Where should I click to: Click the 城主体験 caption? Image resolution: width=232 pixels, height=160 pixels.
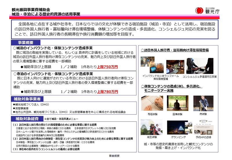click(x=152, y=137)
